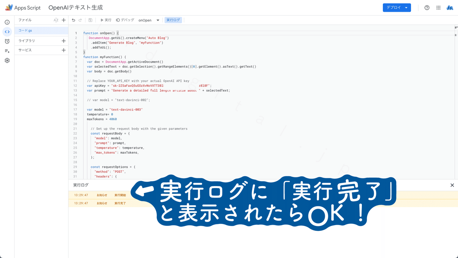Start debugging with デバッグ button
Image resolution: width=458 pixels, height=258 pixels.
click(x=125, y=20)
